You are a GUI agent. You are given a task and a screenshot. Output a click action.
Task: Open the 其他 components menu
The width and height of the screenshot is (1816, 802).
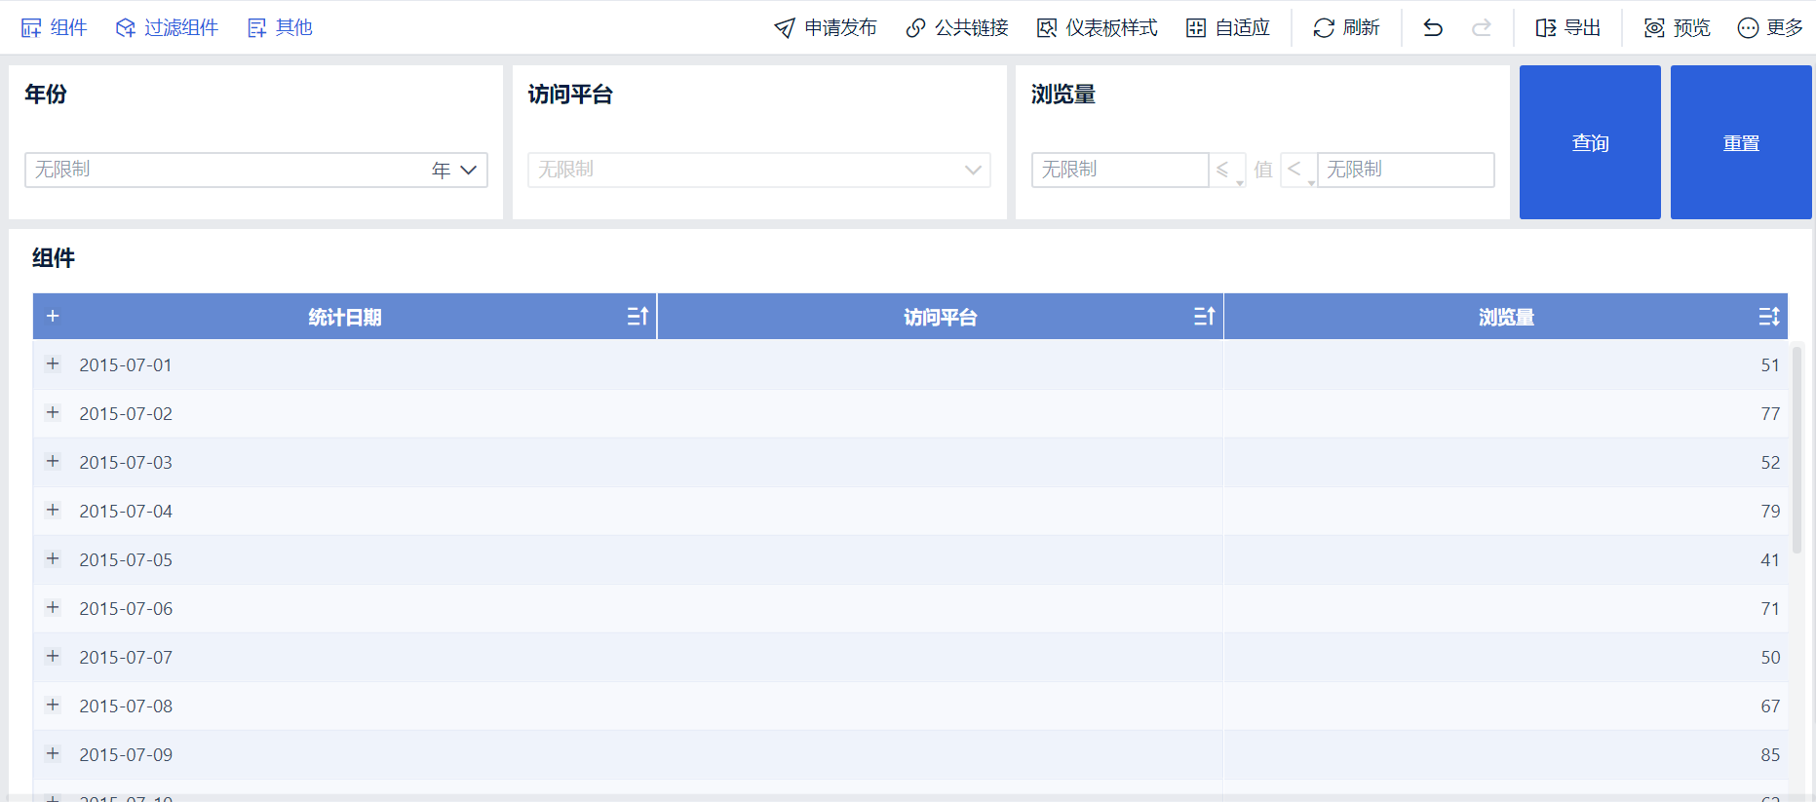point(280,27)
